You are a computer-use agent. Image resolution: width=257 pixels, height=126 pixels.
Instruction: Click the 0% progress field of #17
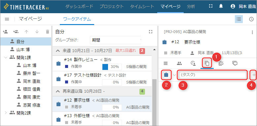coord(112,82)
